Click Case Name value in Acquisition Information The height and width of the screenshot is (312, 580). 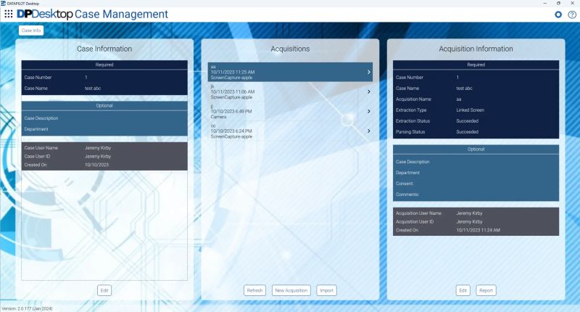click(x=464, y=89)
